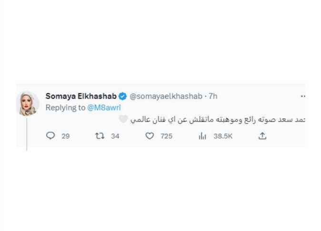
Task: Open the Arabic tweet text
Action: (214, 120)
